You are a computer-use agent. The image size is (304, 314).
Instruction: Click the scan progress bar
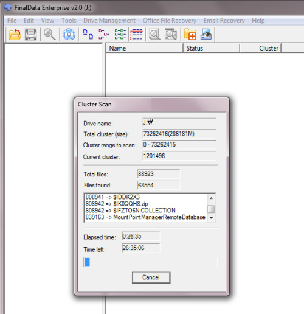(150, 262)
